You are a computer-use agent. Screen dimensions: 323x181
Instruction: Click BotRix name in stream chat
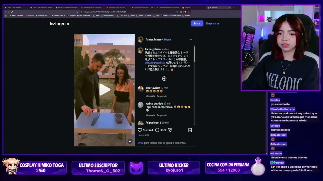tap(280, 163)
